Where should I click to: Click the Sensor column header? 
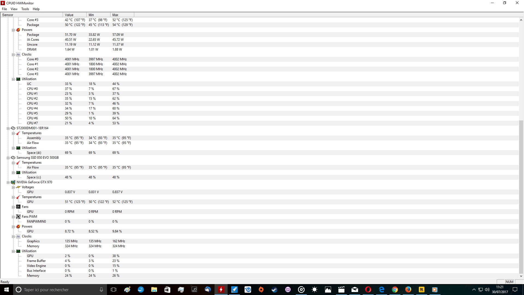point(31,15)
